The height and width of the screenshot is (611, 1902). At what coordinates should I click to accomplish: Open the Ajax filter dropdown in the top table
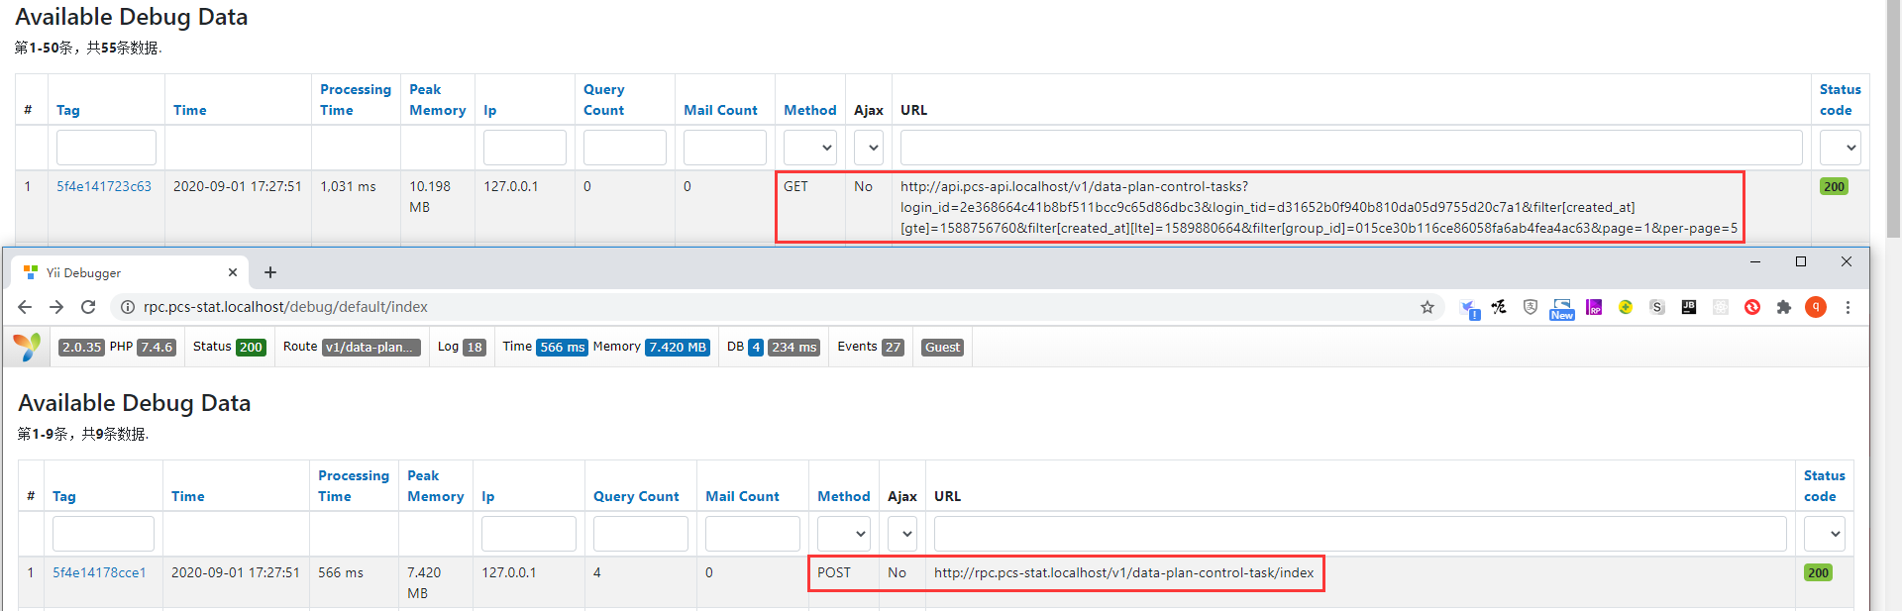tap(869, 148)
